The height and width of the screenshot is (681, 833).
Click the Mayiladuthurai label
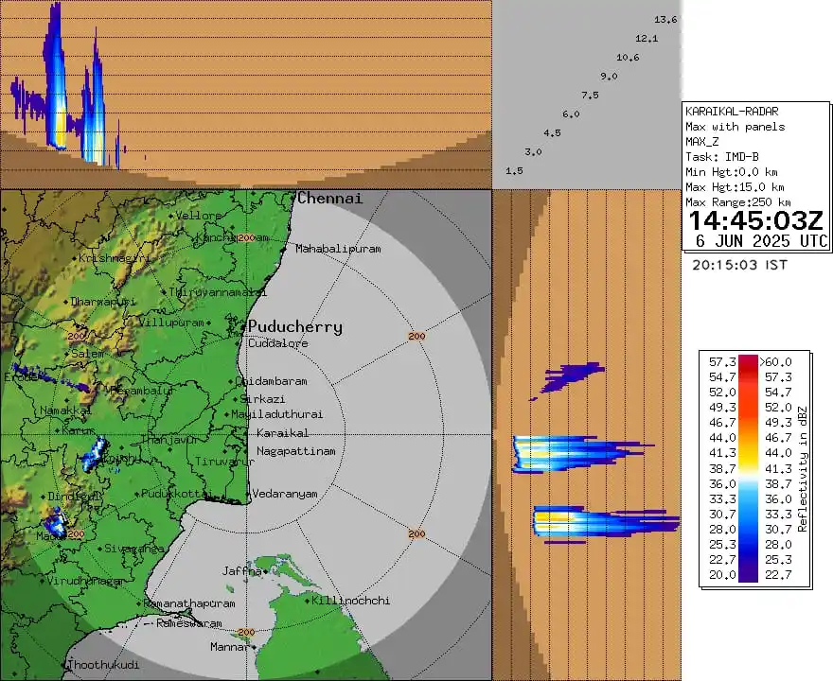pyautogui.click(x=276, y=414)
